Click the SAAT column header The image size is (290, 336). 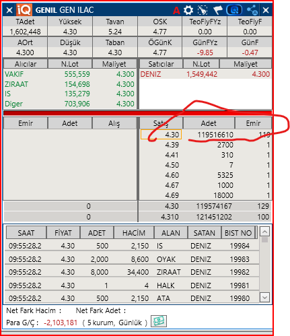26,233
